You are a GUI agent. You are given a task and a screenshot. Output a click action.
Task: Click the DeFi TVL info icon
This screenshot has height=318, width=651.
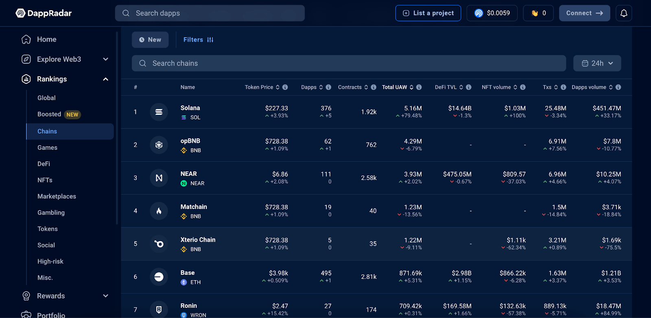(469, 87)
